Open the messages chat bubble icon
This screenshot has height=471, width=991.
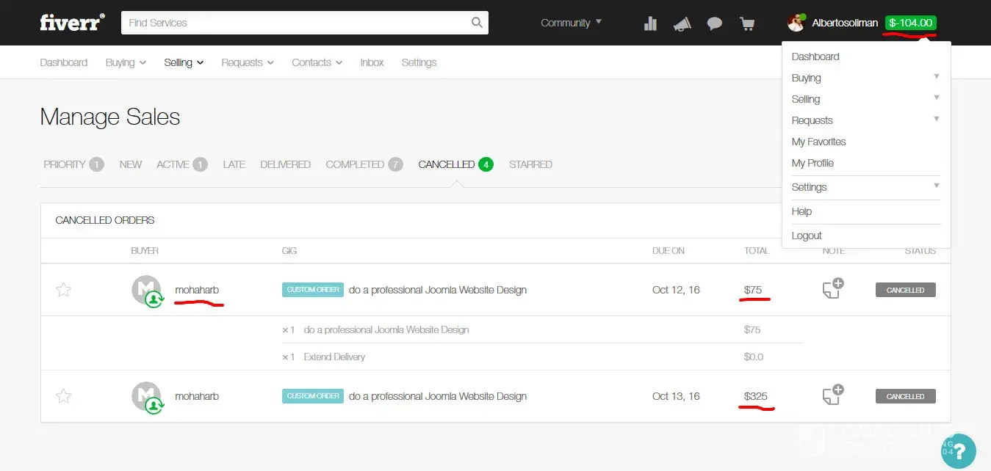point(714,23)
